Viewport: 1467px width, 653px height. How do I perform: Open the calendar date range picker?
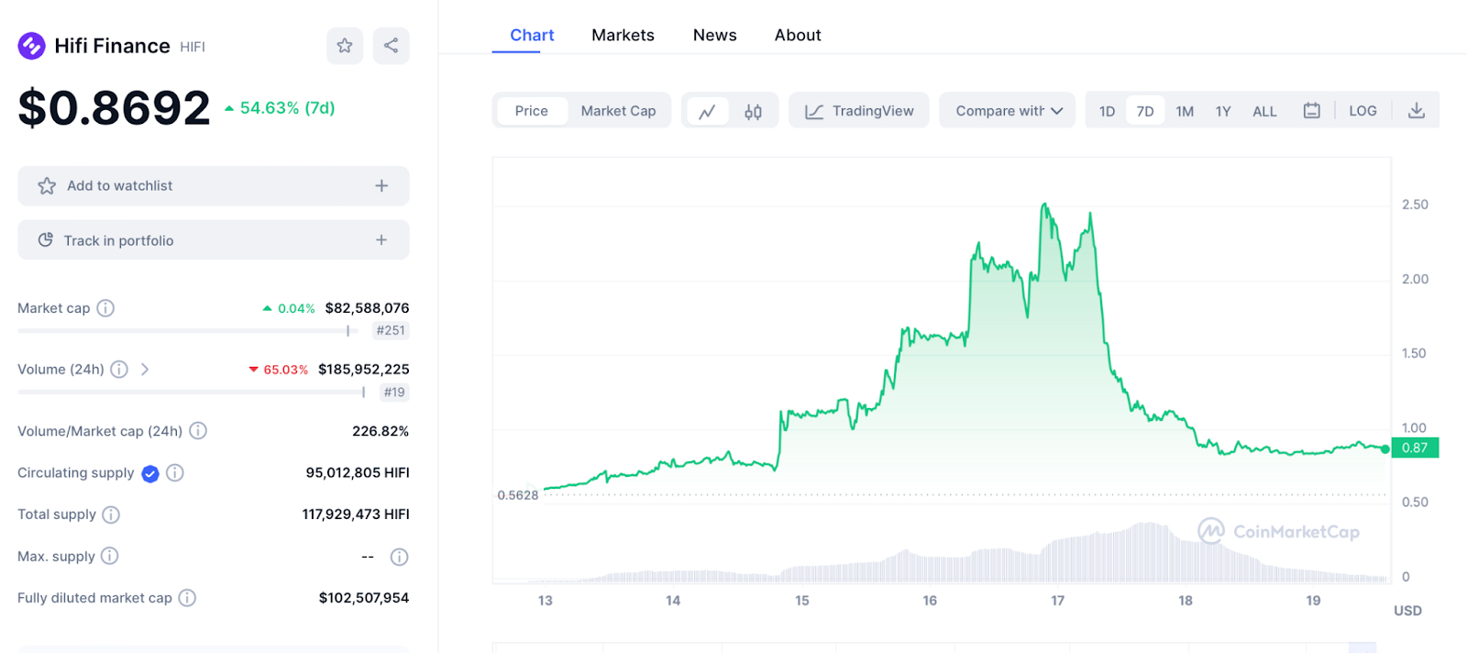point(1312,111)
